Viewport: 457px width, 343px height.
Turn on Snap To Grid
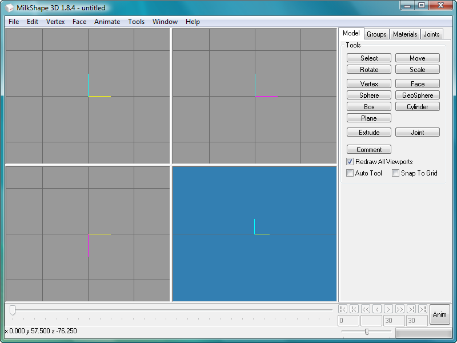click(x=396, y=173)
